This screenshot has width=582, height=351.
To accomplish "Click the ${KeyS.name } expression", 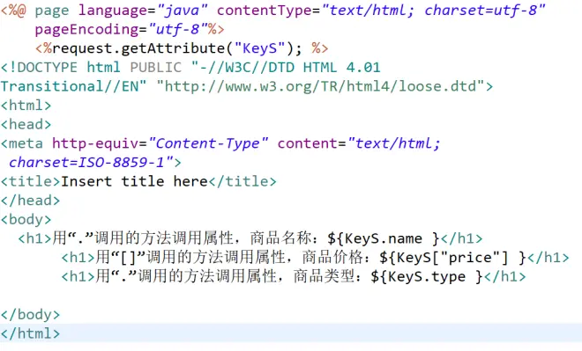I will 384,238.
